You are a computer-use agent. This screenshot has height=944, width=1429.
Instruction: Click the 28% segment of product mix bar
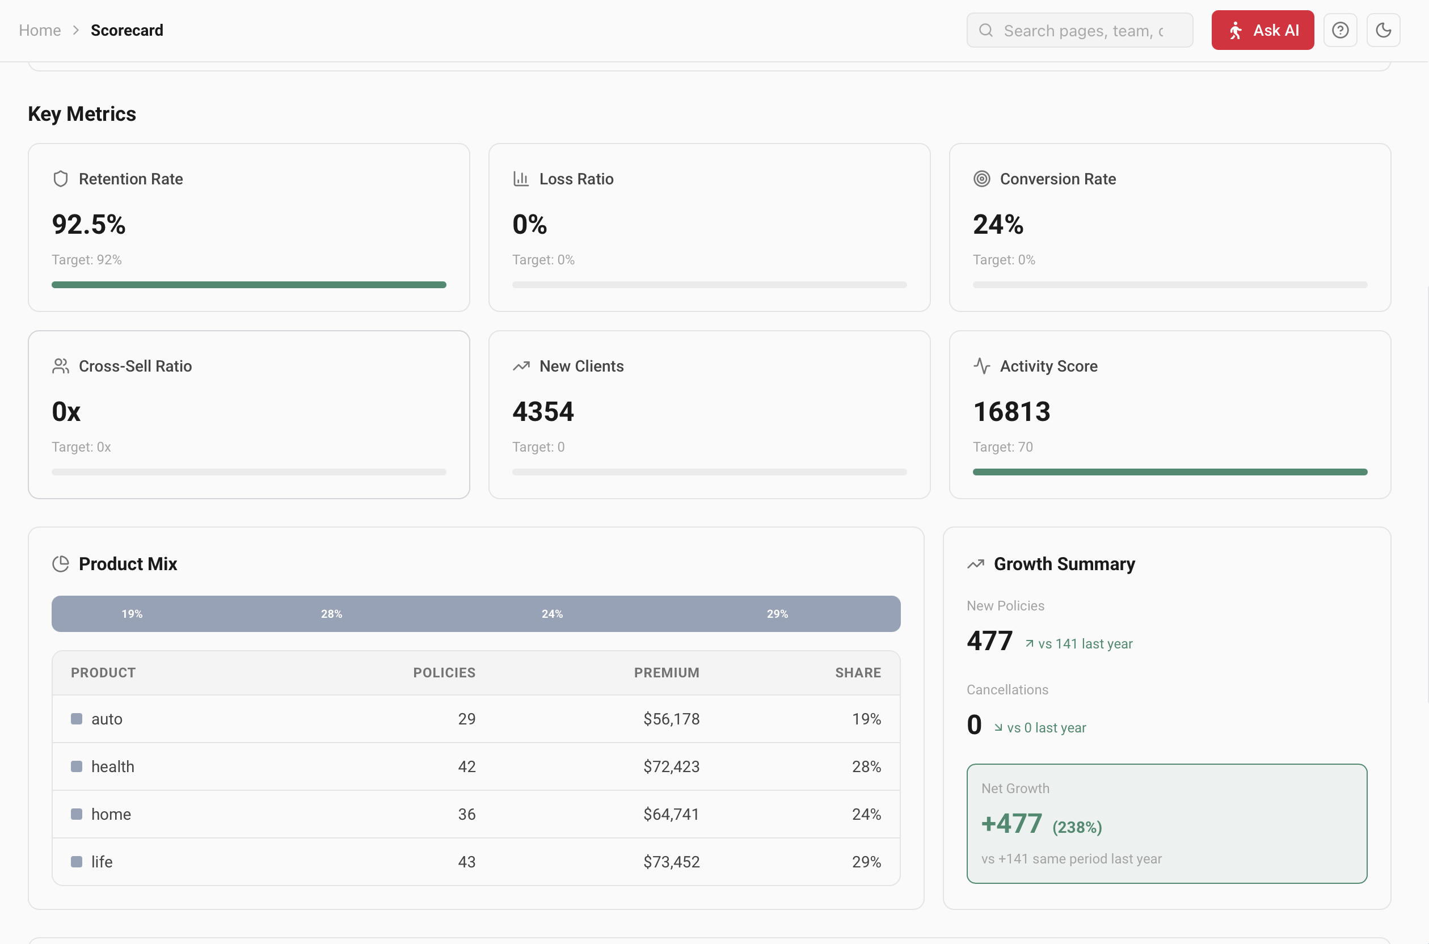[x=332, y=613]
